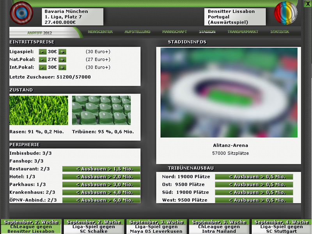Viewport: 312px width, 234px height.
Task: Click the Parkhaus: 1/3 label
Action: point(27,184)
